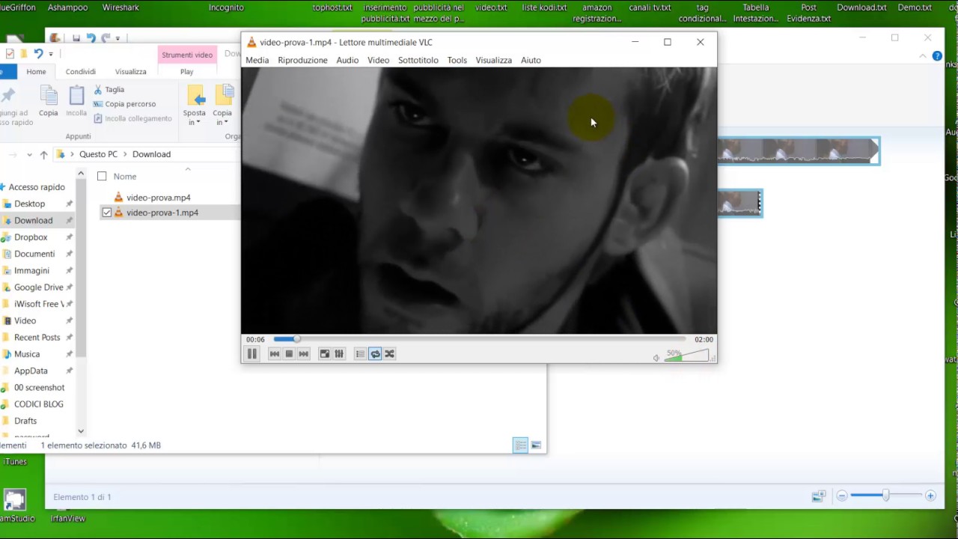Toggle VLC fullscreen video button

(325, 354)
